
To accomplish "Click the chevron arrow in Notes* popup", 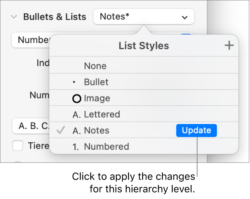I will click(x=185, y=17).
